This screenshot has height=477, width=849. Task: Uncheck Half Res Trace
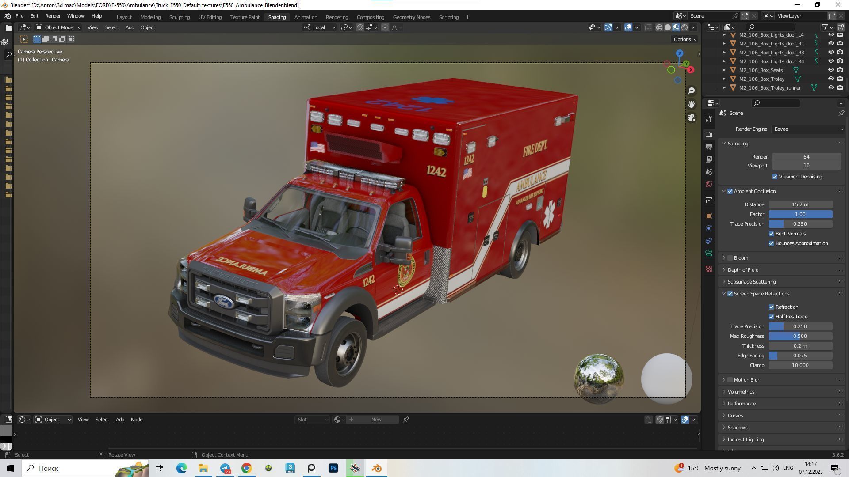[x=771, y=317]
